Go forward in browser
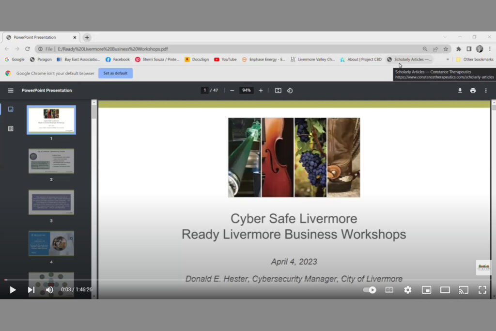The height and width of the screenshot is (331, 496). [17, 49]
